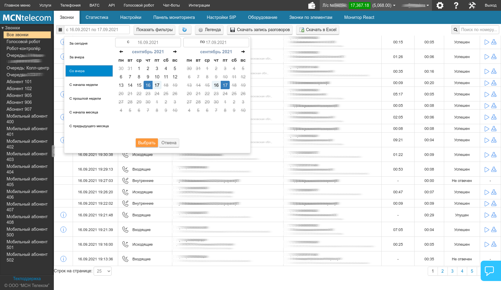Open info icon for call at 19:21:48
Screen dimensions: 501x290
[x=63, y=215]
